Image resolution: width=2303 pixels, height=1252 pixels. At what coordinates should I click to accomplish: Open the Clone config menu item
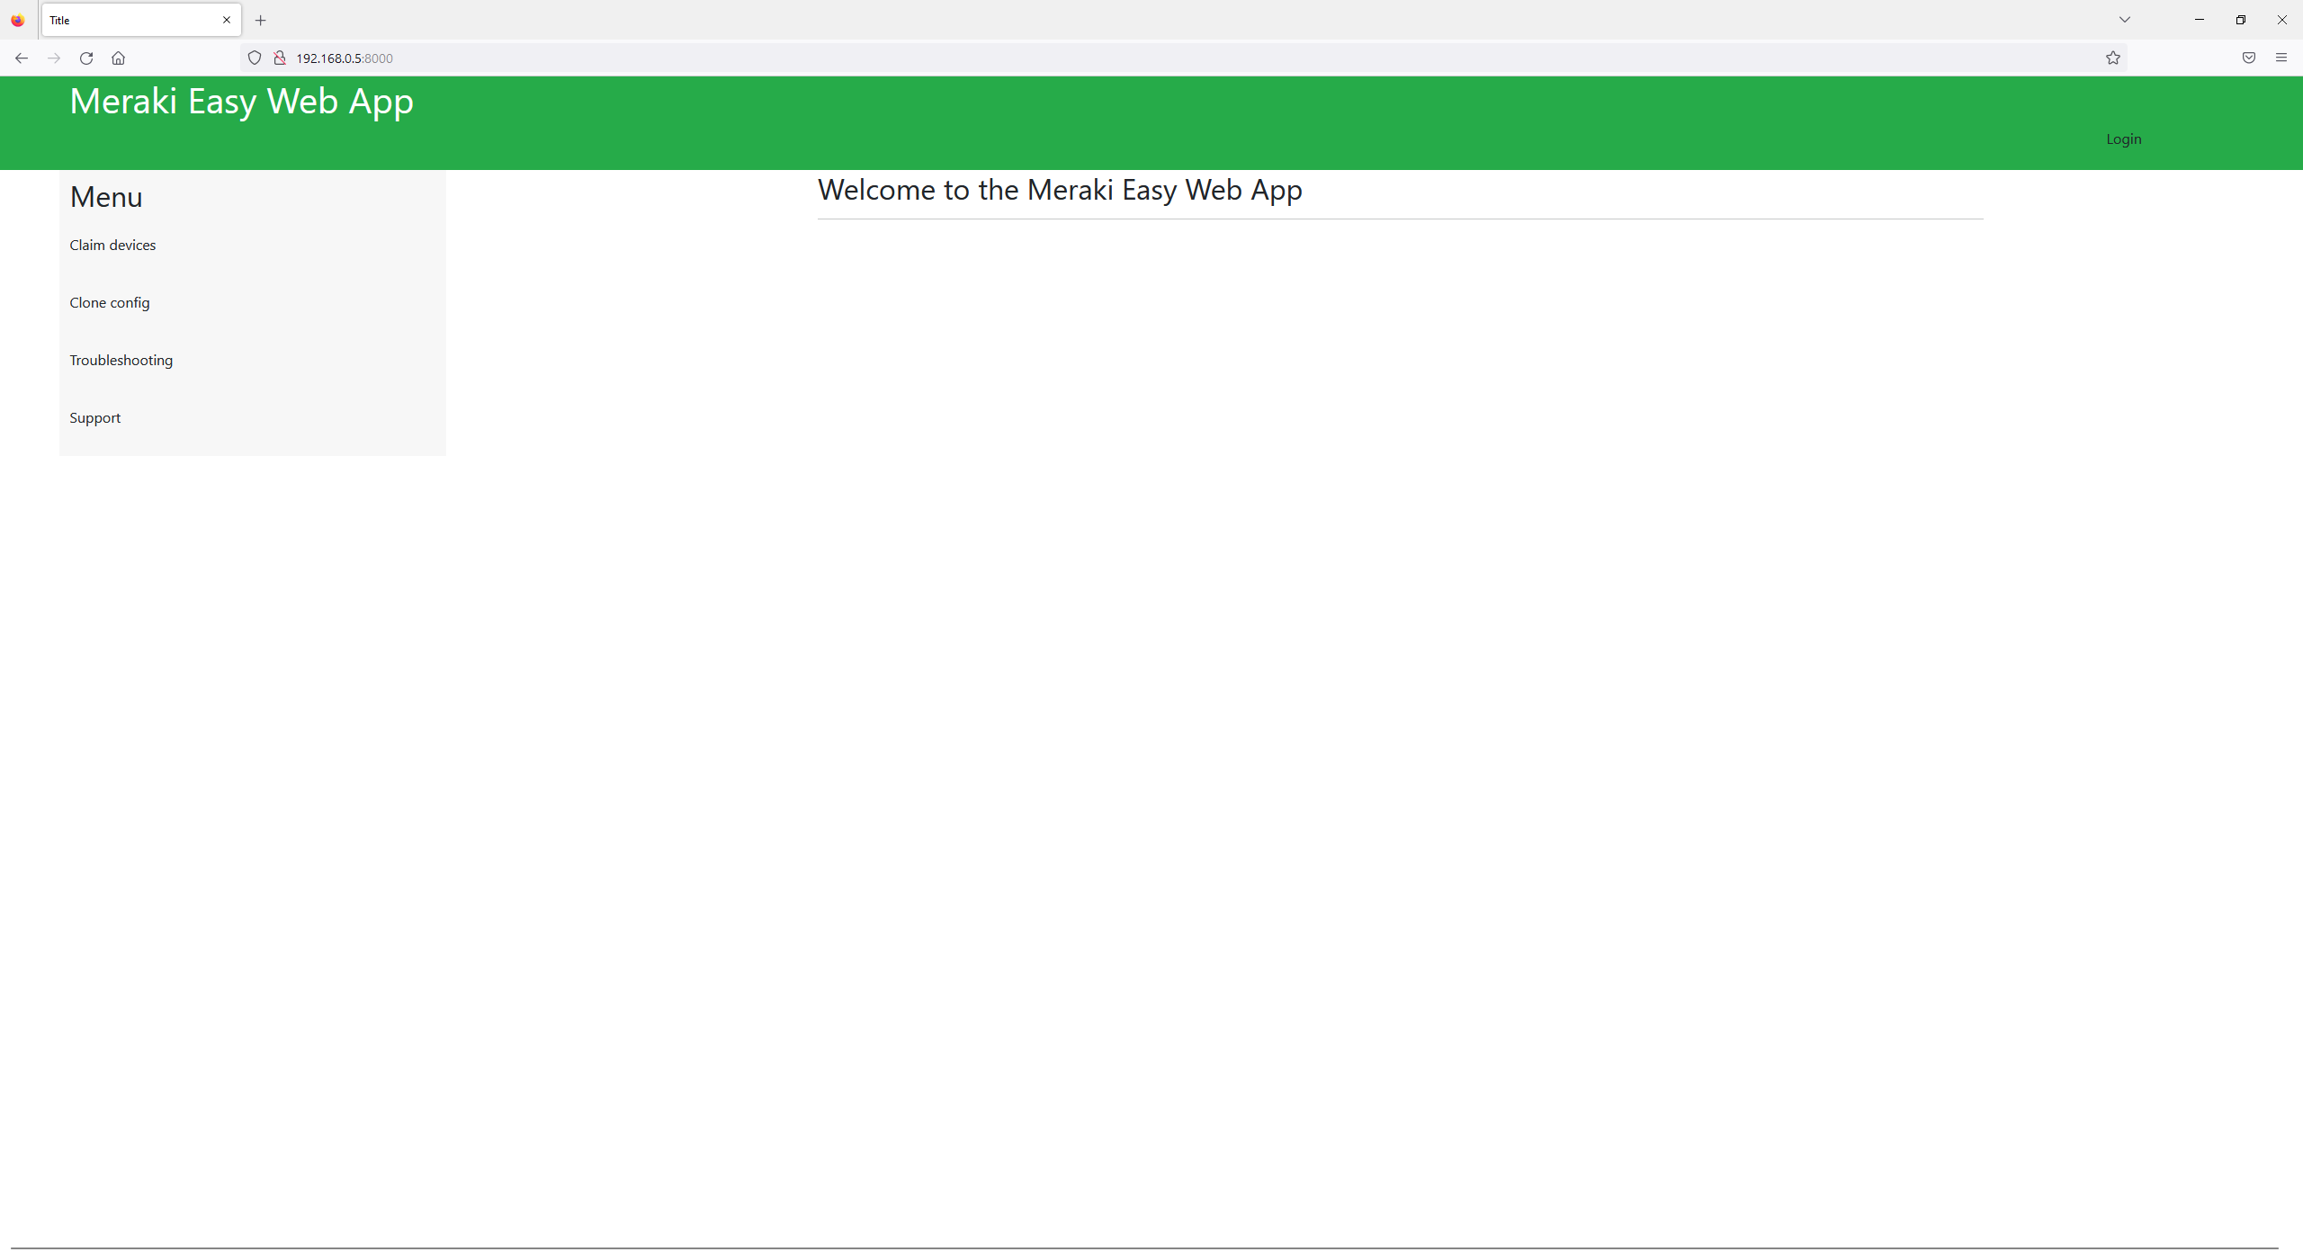[110, 302]
